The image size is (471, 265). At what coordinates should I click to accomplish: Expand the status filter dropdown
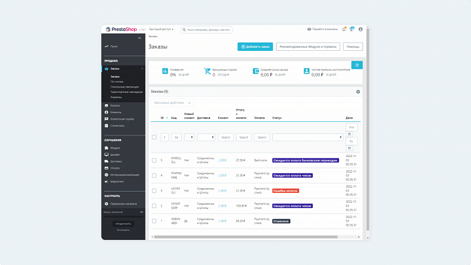pos(307,137)
